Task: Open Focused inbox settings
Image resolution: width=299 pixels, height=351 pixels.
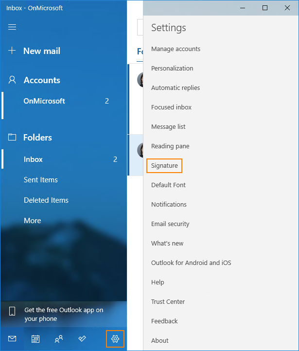Action: click(x=171, y=107)
